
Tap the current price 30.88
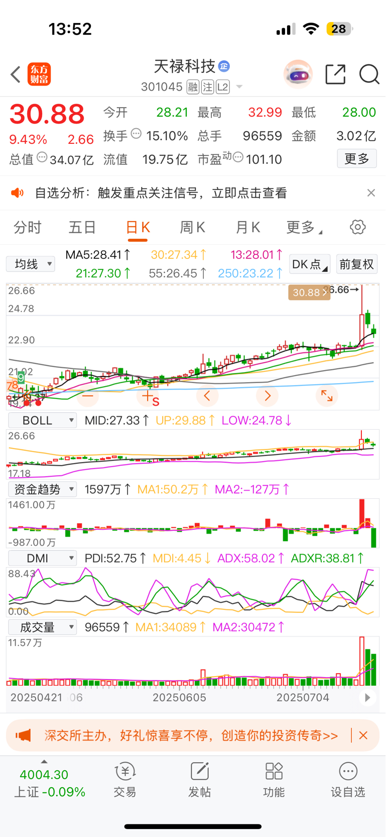(47, 114)
